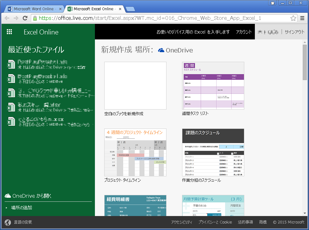Viewport: 309px width, 230px height.
Task: Close the Microsoft Word Online tab
Action: [x=60, y=9]
